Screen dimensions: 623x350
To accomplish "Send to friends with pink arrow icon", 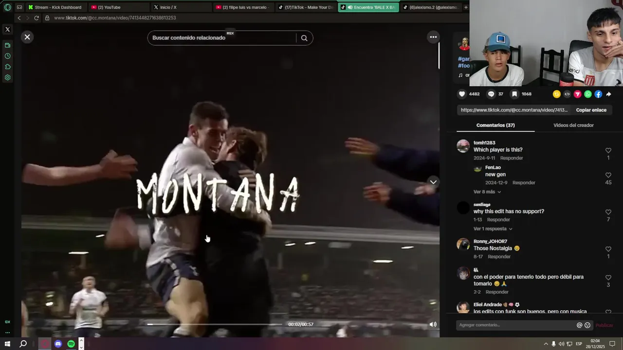I will (x=577, y=94).
